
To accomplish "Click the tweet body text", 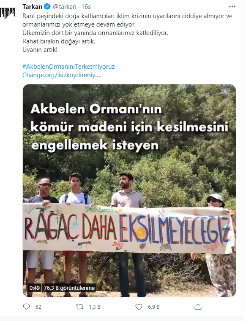I will tap(127, 33).
